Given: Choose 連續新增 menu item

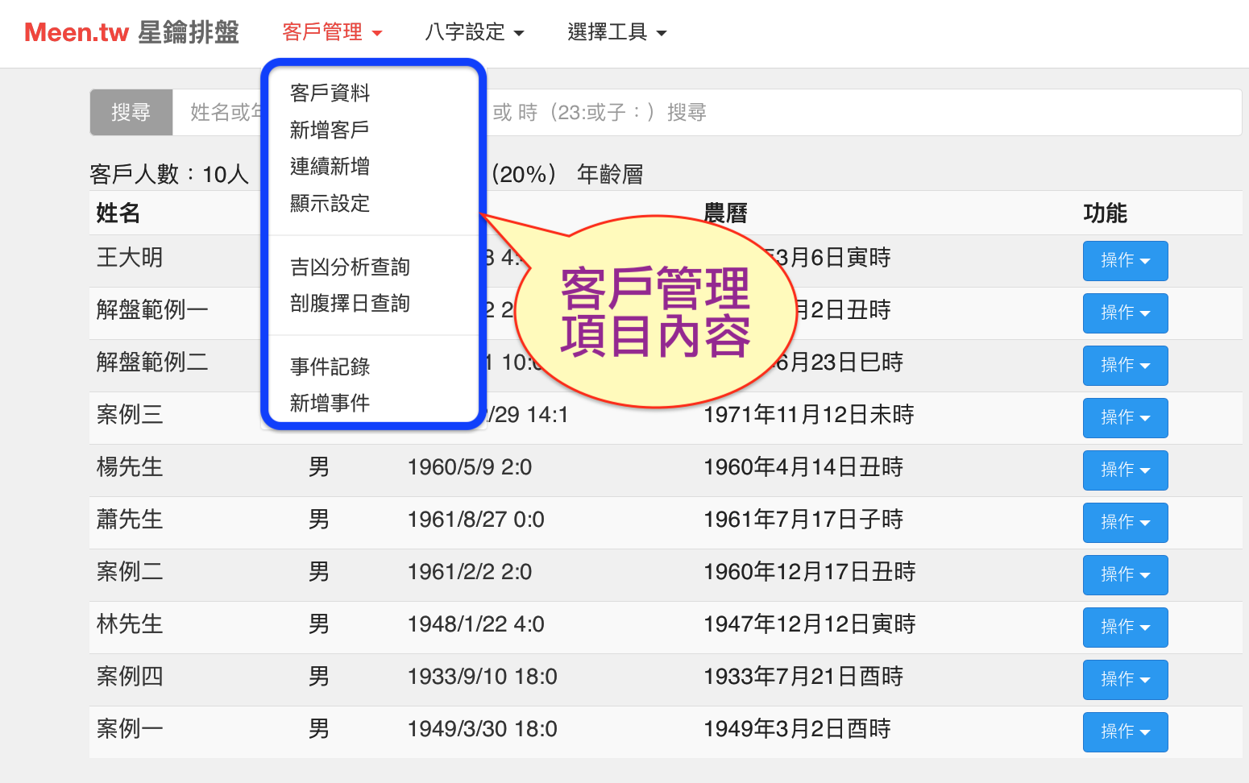Looking at the screenshot, I should 330,167.
